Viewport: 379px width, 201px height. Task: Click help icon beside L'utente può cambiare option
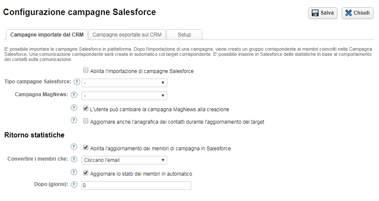pos(74,107)
